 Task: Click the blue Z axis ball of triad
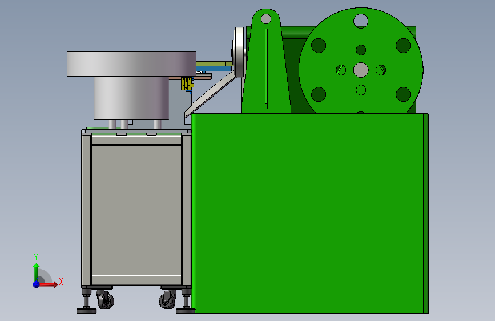coord(37,284)
